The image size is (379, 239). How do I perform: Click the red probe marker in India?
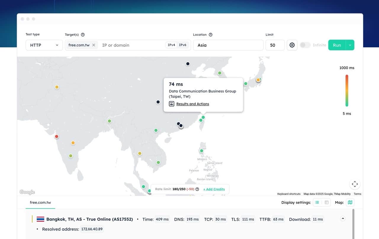coord(57,136)
